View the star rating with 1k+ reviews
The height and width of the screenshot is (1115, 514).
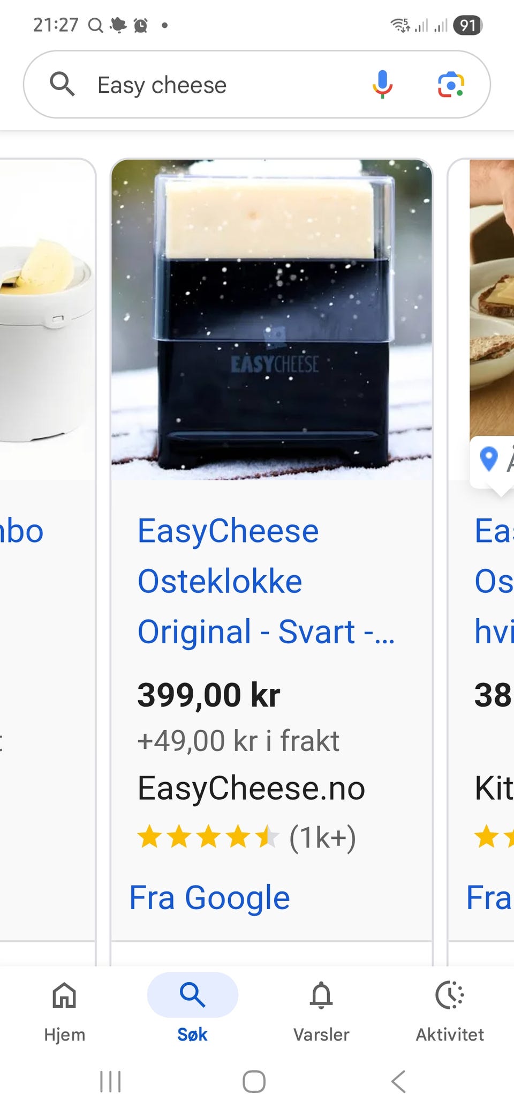pyautogui.click(x=246, y=837)
